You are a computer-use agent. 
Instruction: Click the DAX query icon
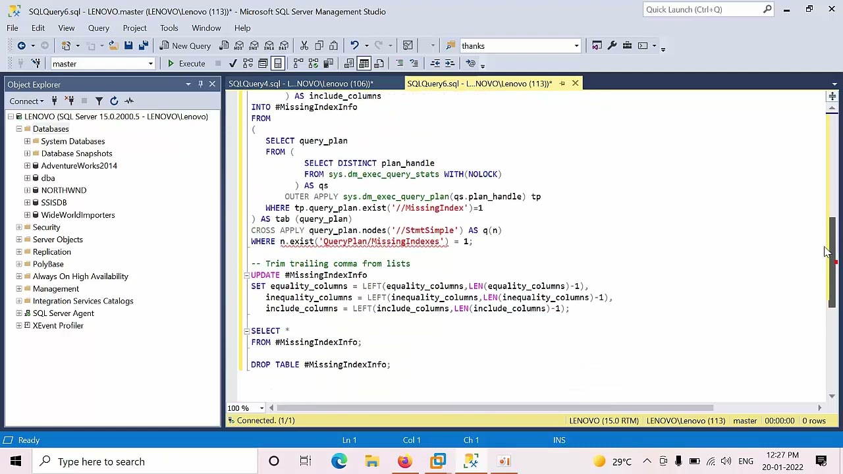click(285, 45)
